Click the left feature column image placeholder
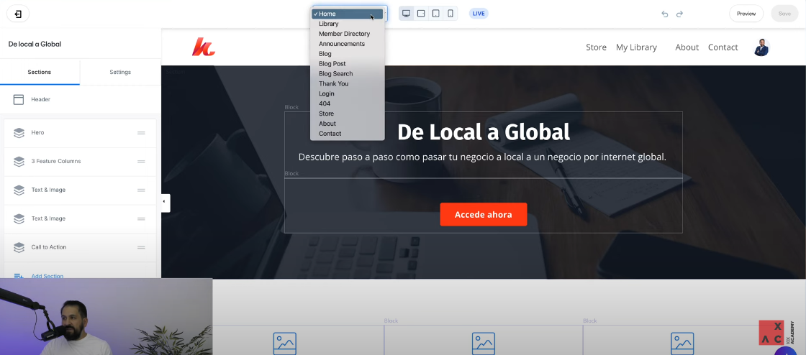This screenshot has width=806, height=355. [x=285, y=344]
